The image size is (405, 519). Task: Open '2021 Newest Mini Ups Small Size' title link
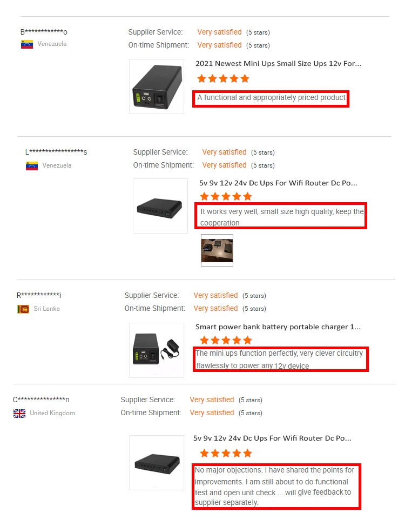[x=279, y=64]
